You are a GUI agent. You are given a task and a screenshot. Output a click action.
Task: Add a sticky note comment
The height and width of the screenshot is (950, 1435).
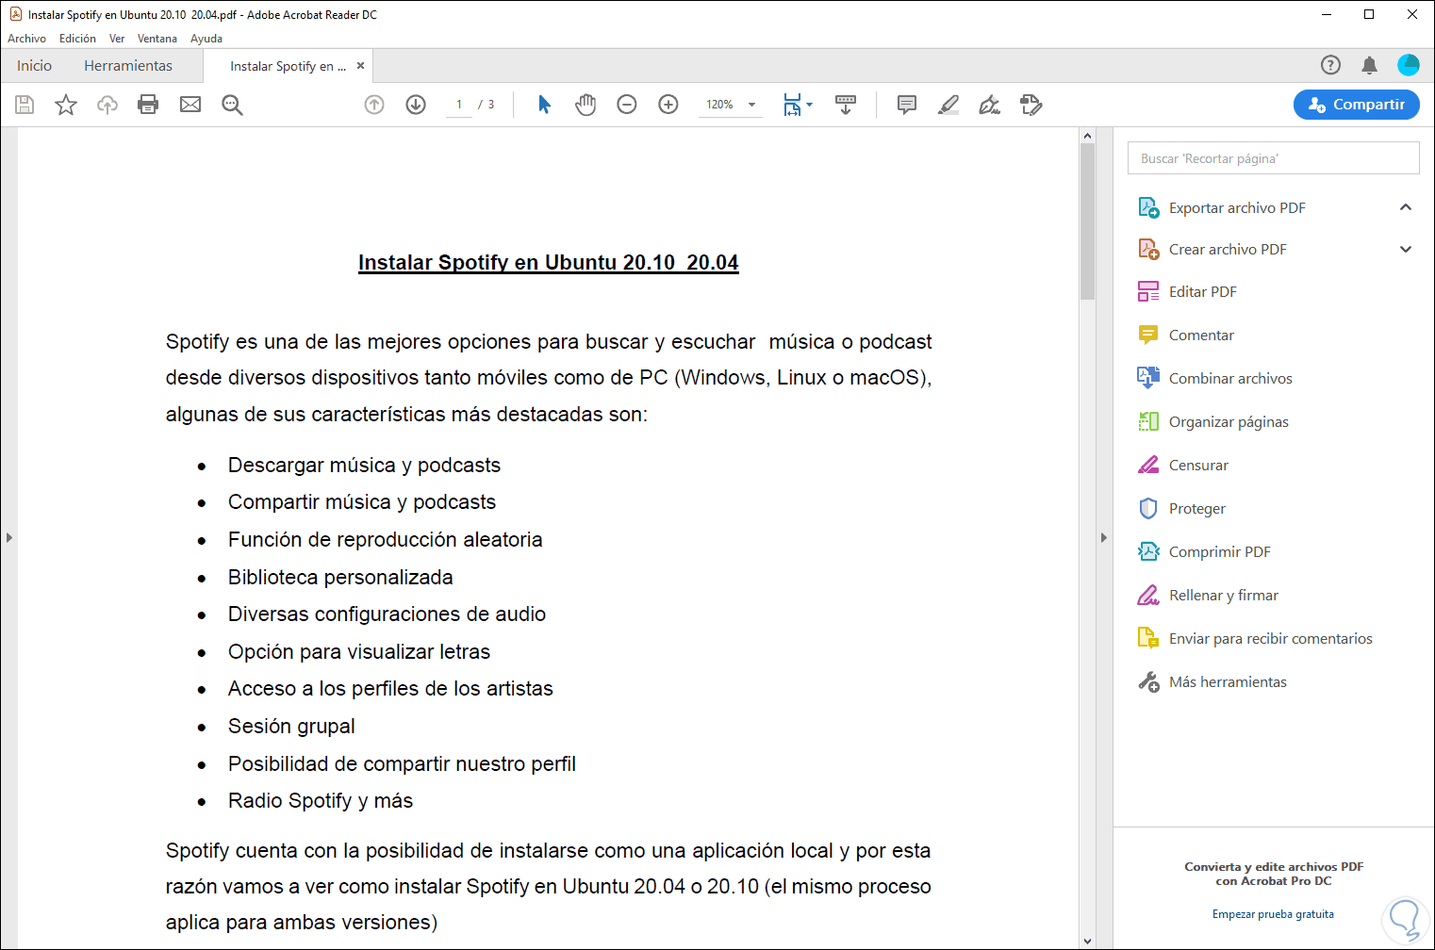click(x=907, y=105)
